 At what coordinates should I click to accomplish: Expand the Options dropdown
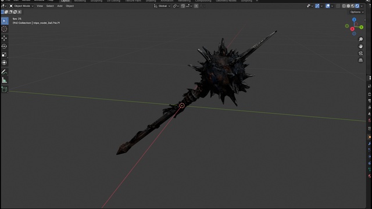click(357, 12)
